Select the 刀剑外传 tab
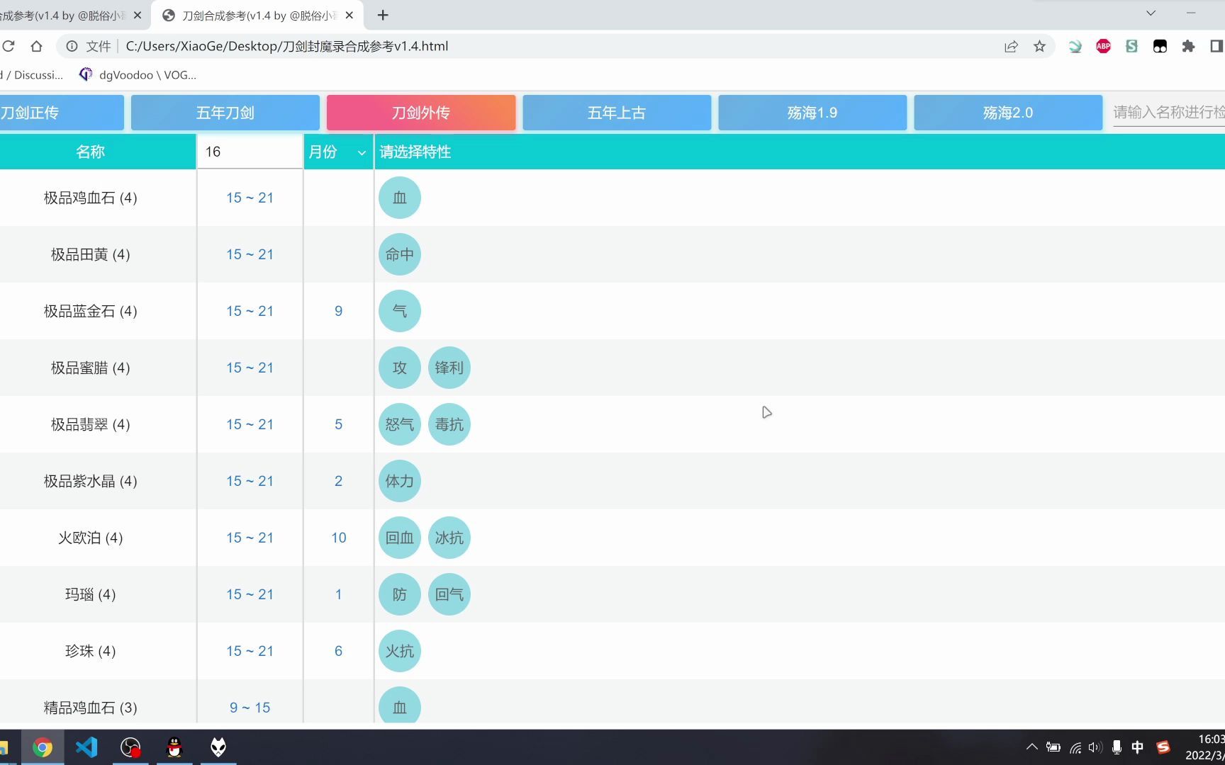The image size is (1225, 765). 421,113
